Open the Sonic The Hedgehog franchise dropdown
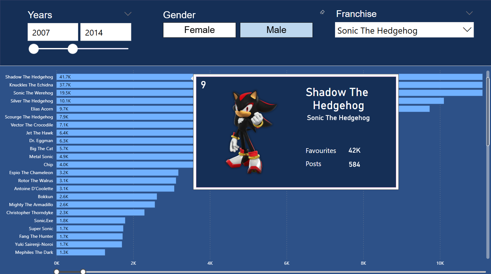This screenshot has height=274, width=491. click(x=404, y=30)
